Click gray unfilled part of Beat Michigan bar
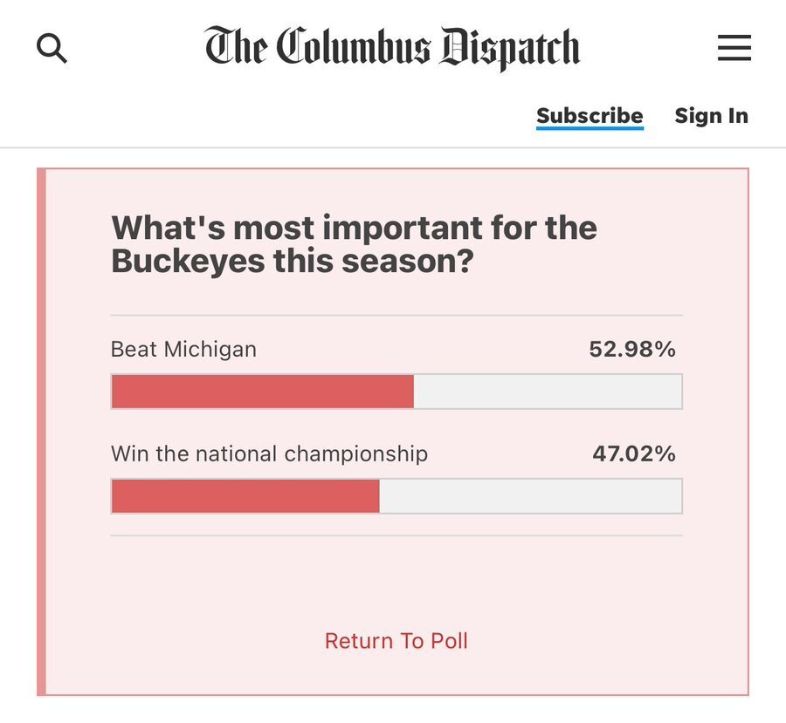This screenshot has width=786, height=723. tap(548, 392)
